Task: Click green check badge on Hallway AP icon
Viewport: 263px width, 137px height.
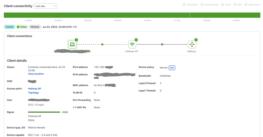Action: [x=136, y=40]
